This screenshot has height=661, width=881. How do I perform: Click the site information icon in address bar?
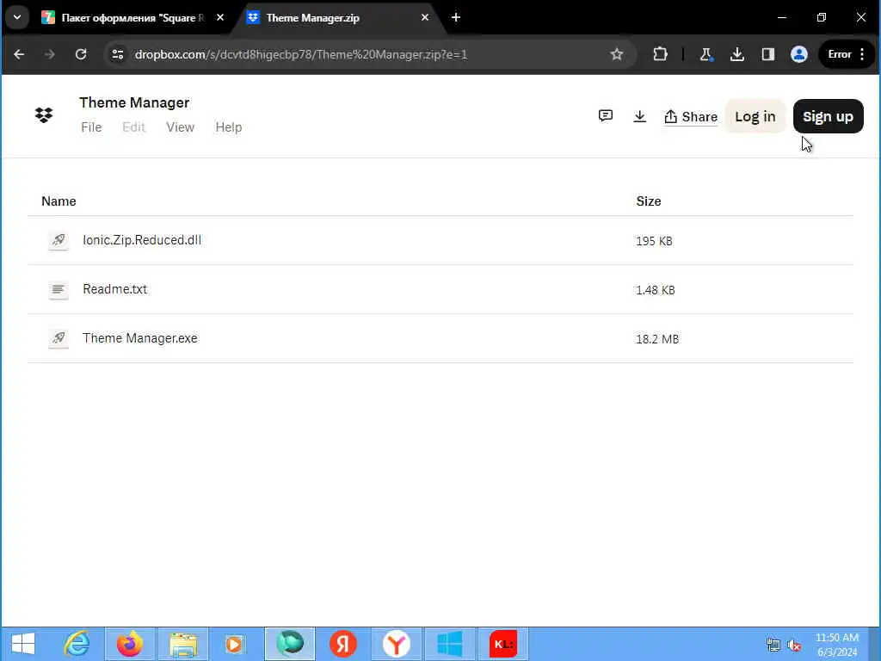coord(117,54)
